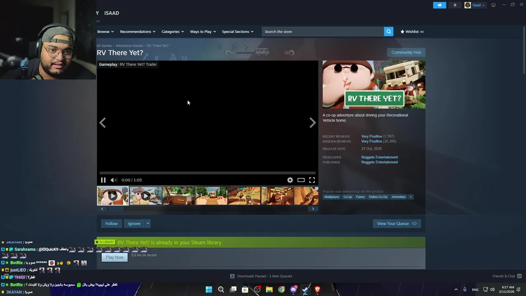
Task: Expand the Categories menu
Action: coord(173,32)
